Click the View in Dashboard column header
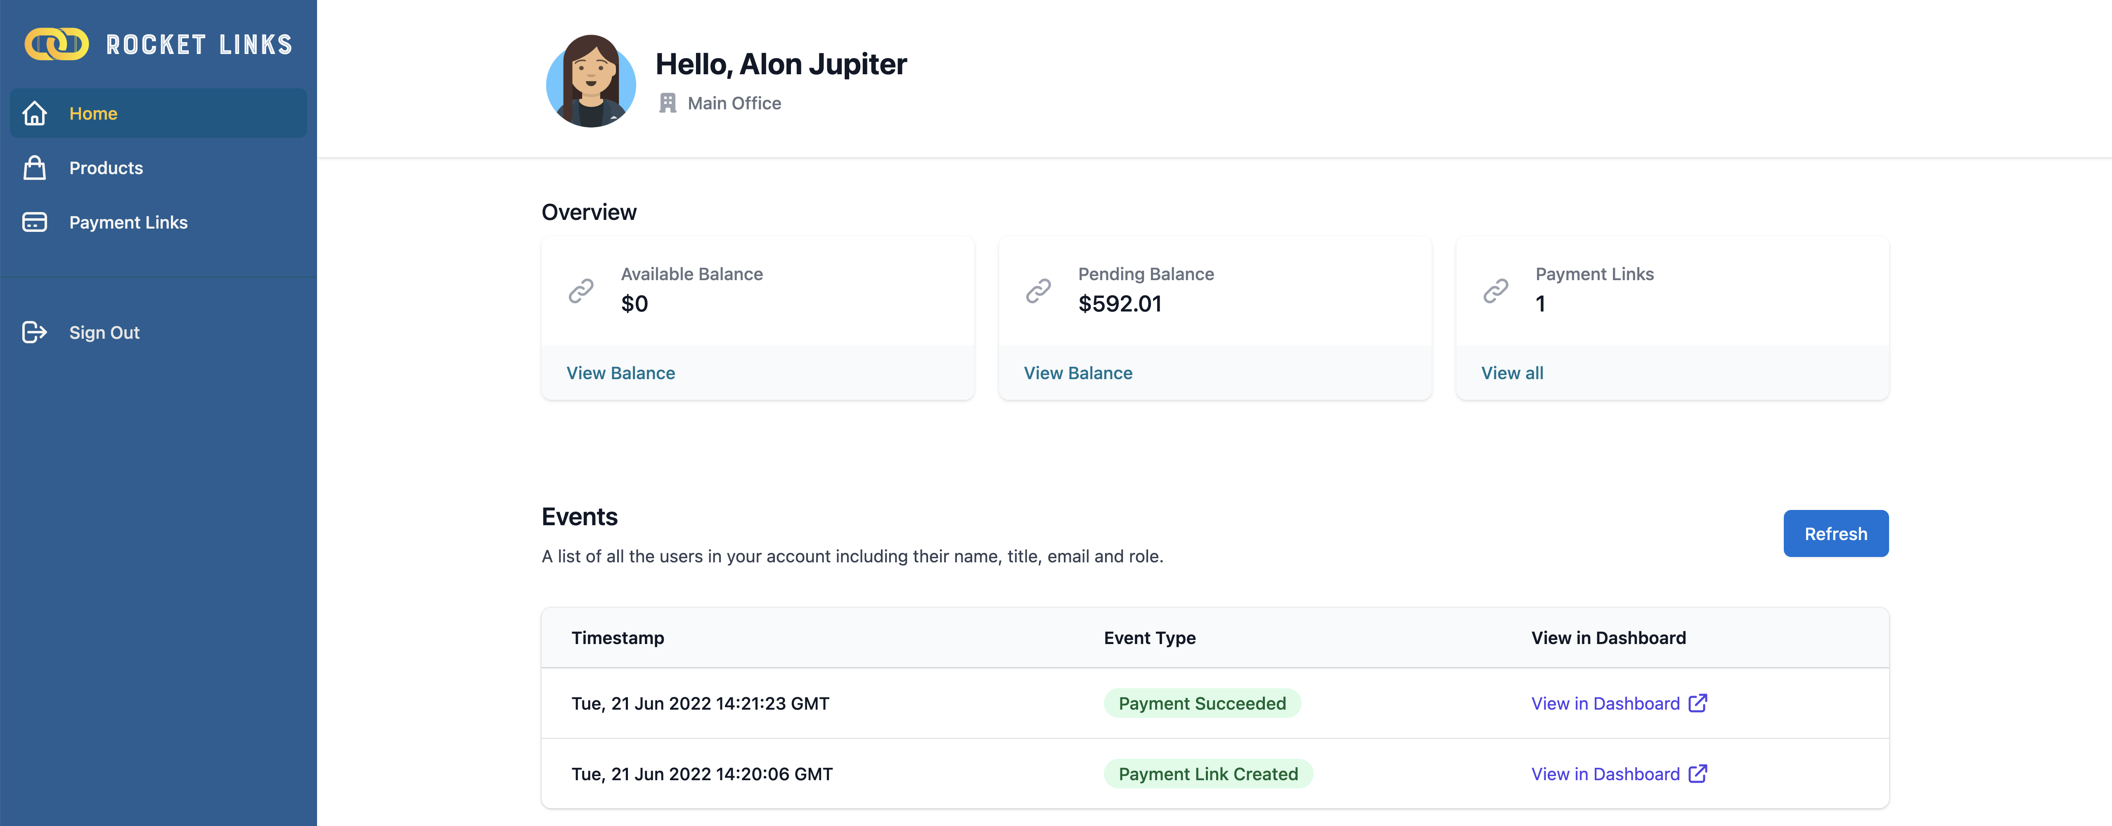 tap(1609, 637)
